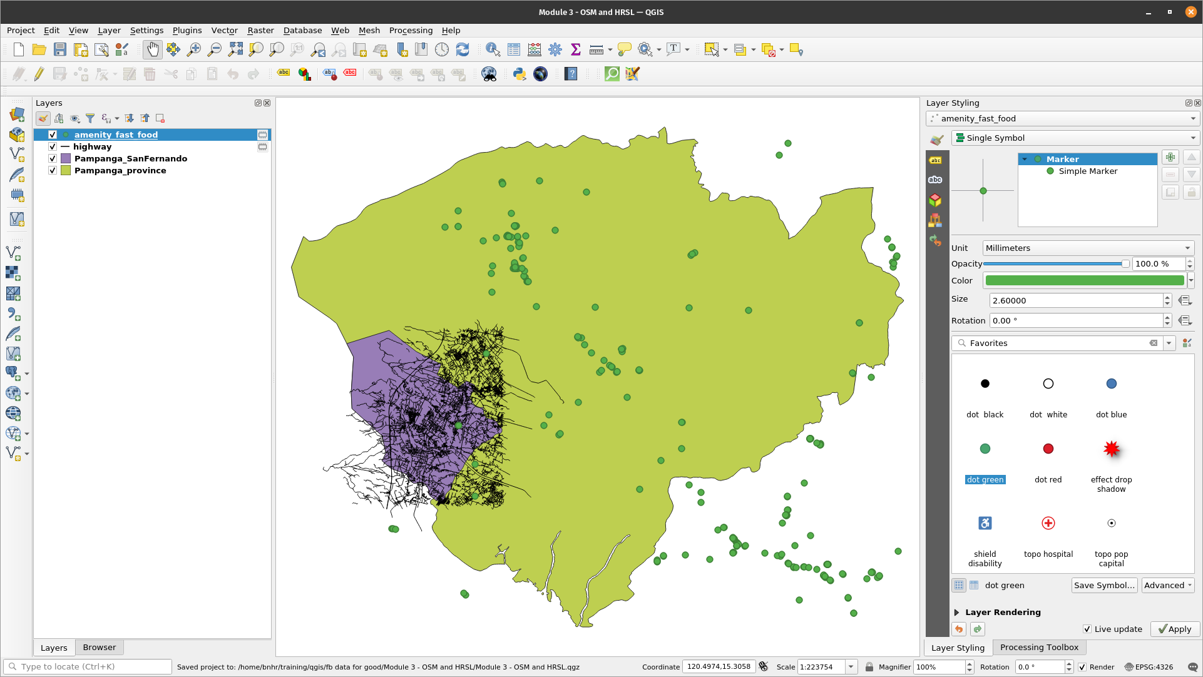Click the Save Symbol button

pos(1104,585)
